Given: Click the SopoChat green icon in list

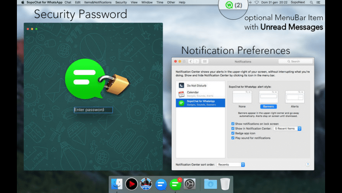Looking at the screenshot, I should tap(181, 103).
